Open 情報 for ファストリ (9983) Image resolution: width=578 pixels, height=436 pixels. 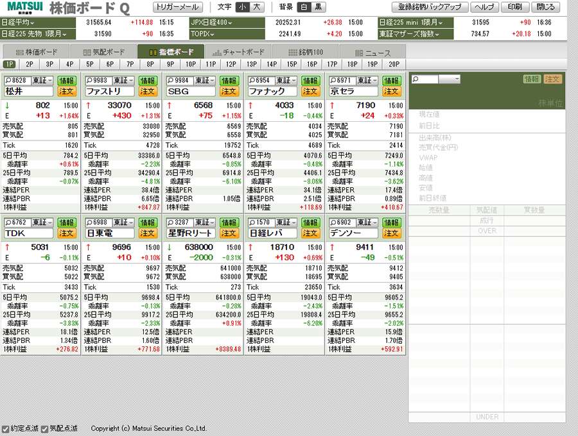click(x=148, y=80)
